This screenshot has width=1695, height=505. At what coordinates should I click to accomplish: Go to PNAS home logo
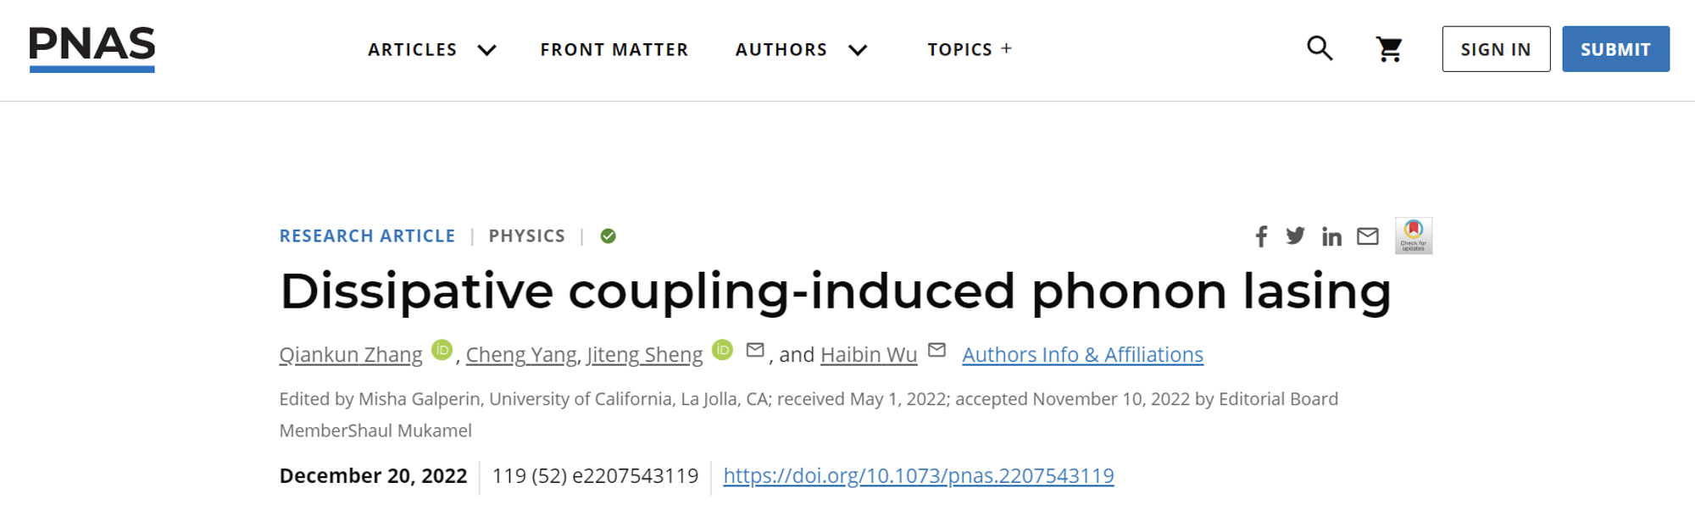pos(92,47)
